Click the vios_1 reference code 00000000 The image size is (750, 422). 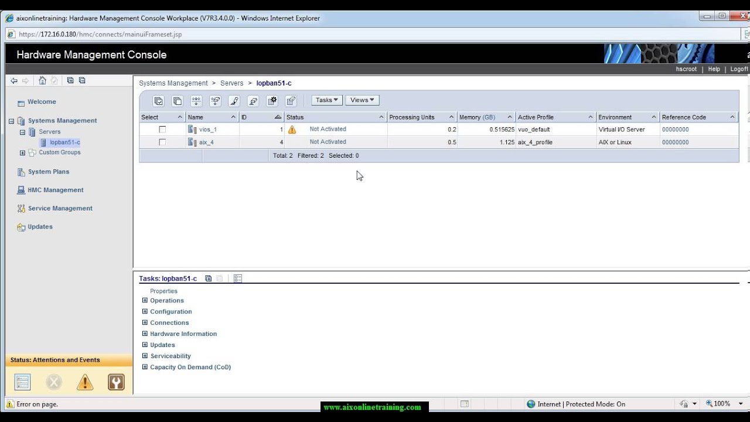coord(676,130)
